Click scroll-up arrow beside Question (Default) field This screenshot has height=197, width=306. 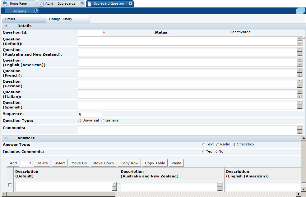[299, 38]
